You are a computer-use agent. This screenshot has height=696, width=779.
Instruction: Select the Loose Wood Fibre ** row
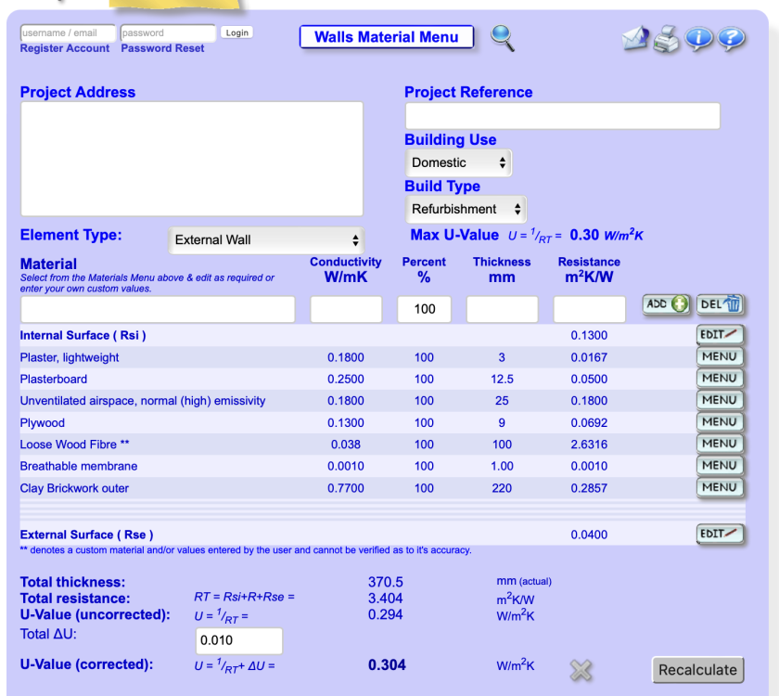[x=382, y=445]
